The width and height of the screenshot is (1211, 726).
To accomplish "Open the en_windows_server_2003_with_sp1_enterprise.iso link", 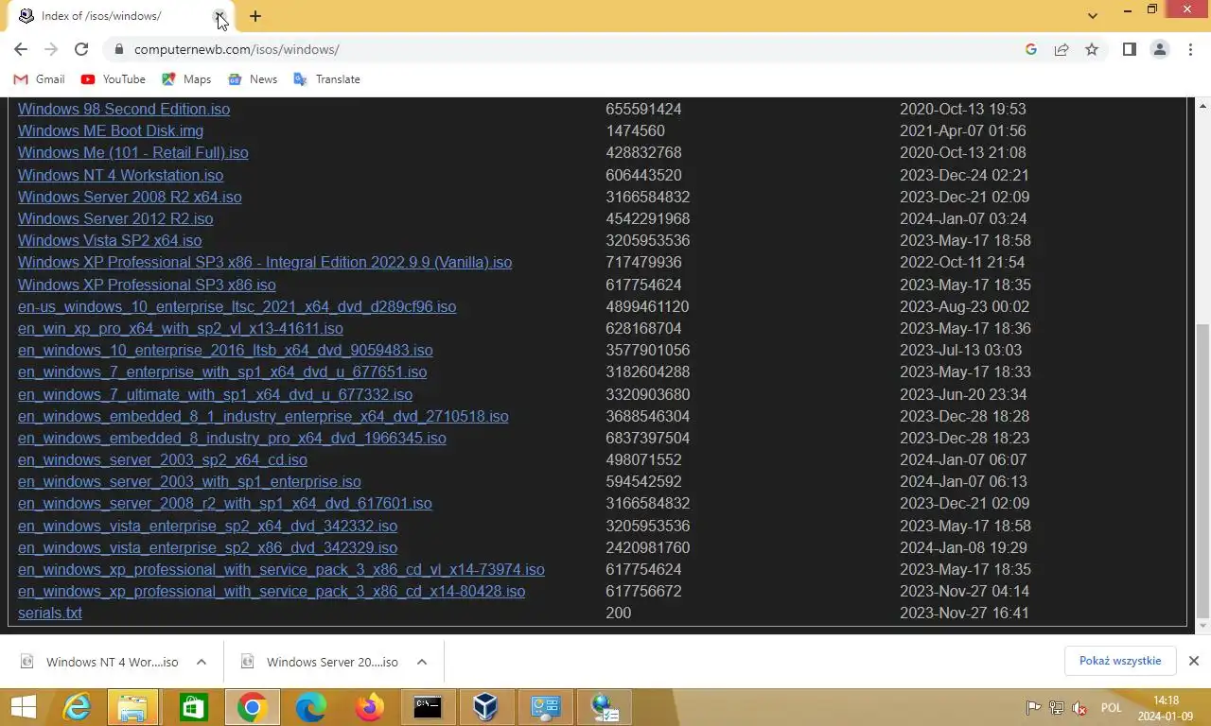I will coord(189,481).
